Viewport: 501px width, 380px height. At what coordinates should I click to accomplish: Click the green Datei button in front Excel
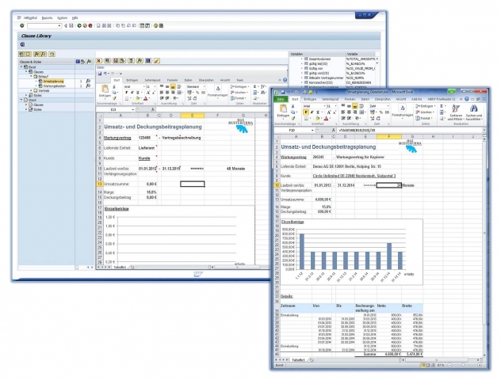tap(280, 99)
